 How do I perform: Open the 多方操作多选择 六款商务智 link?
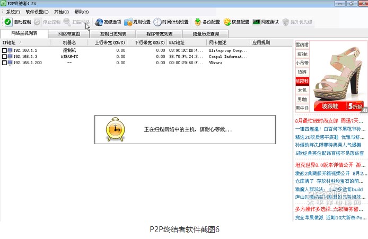(x=329, y=209)
